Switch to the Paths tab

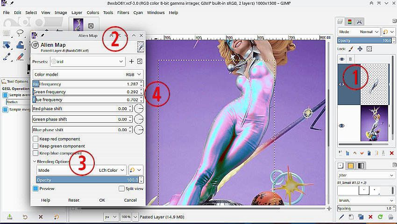(359, 22)
